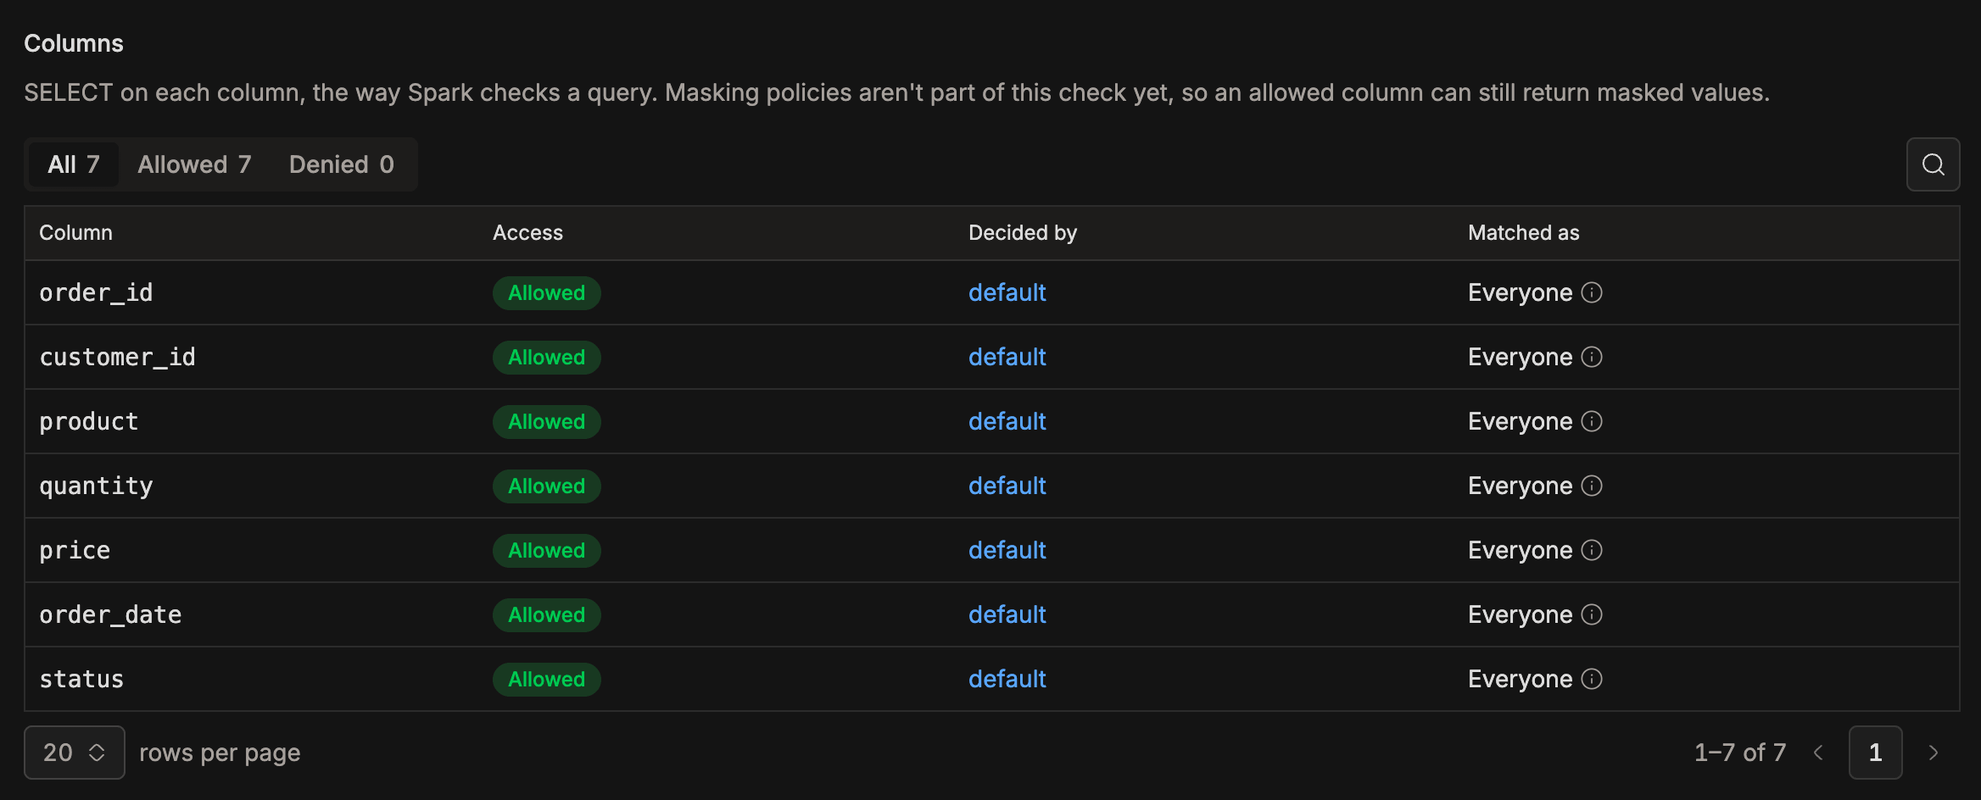Click info icon in status row
The height and width of the screenshot is (800, 1981).
click(1592, 679)
